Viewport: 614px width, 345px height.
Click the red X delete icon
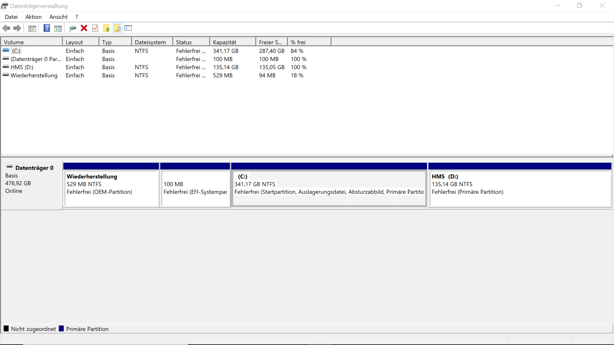click(x=84, y=28)
